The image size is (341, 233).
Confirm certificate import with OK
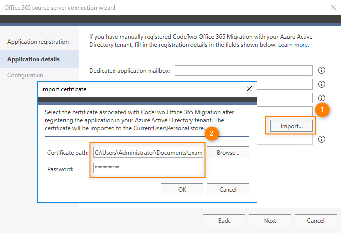tap(182, 189)
